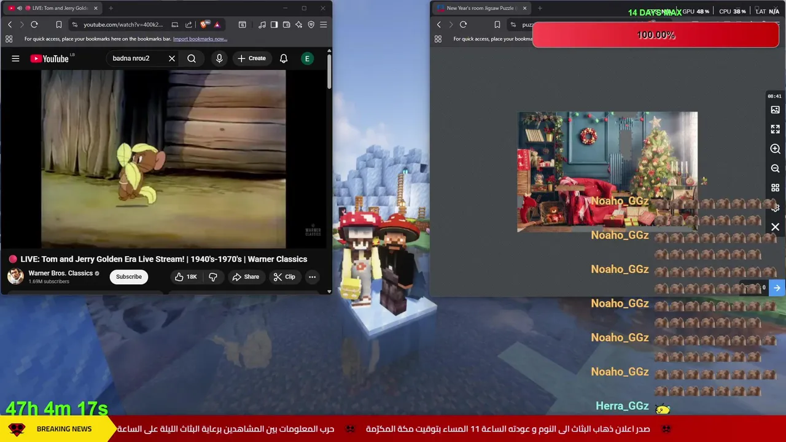The image size is (786, 442).
Task: Open the tab search icon in YouTube window
Action: [243, 25]
